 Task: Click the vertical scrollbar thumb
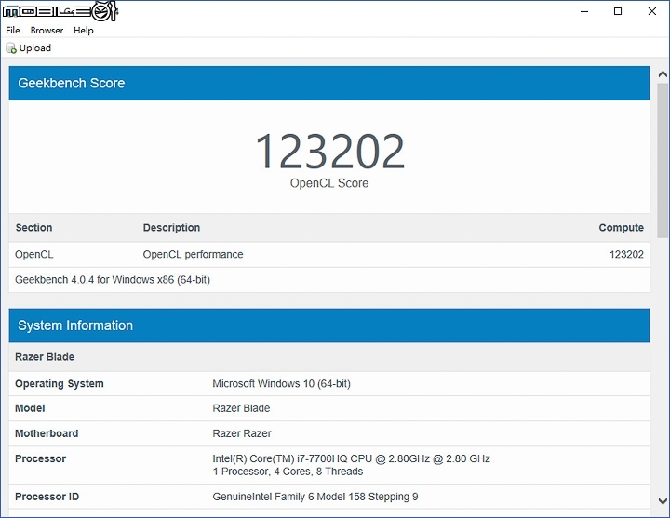(x=663, y=160)
